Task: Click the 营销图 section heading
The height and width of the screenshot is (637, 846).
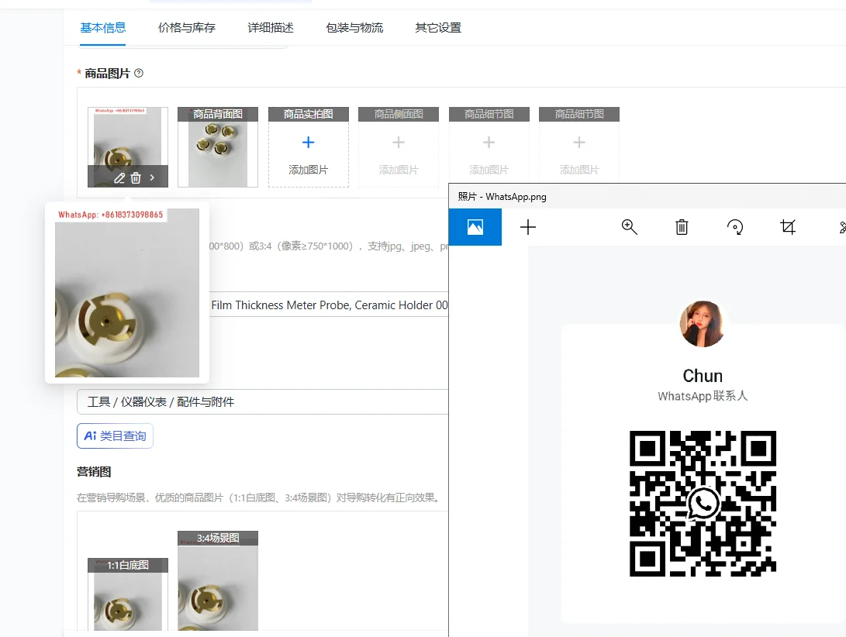Action: click(x=94, y=471)
